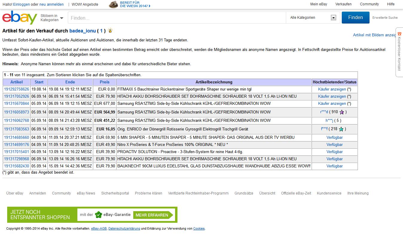Open Verifizierte Rechteinhaber-Programm link
Image resolution: width=403 pixels, height=246 pixels.
tap(198, 193)
